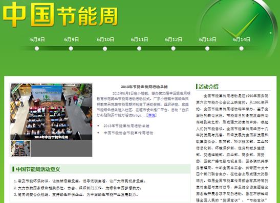Click the 中国节能周 title logo
The height and width of the screenshot is (203, 280).
point(60,15)
